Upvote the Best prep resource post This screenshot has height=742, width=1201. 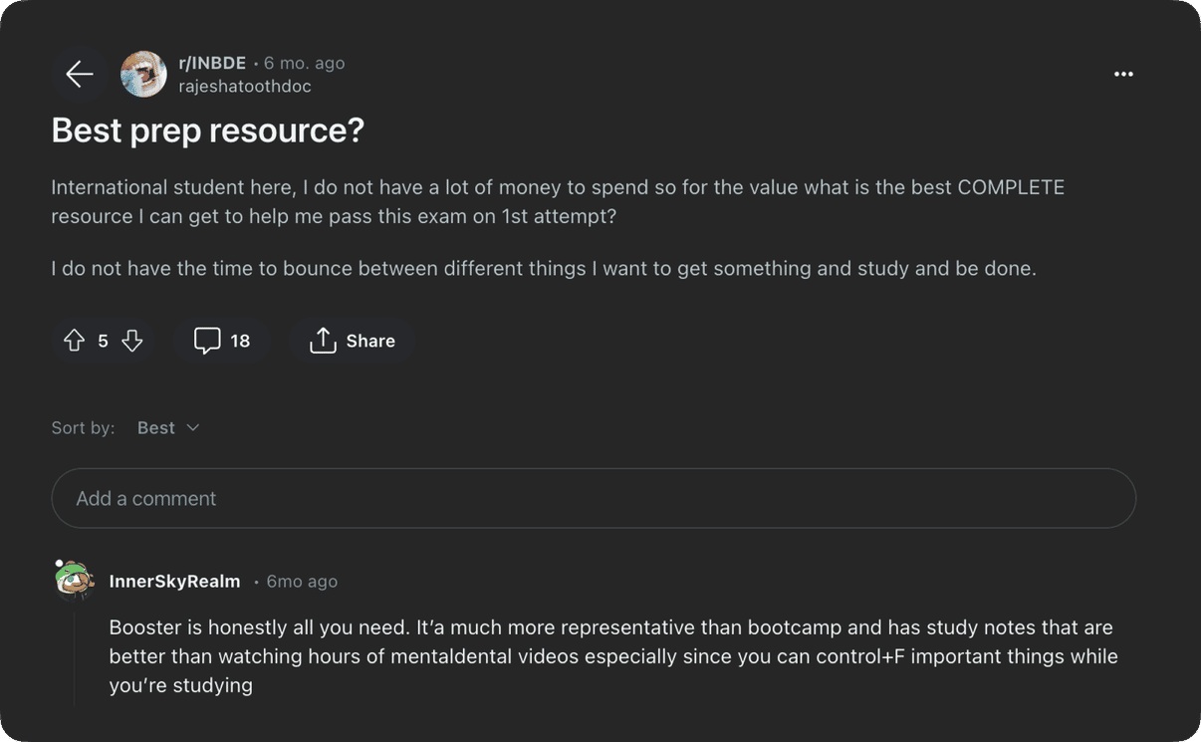[x=75, y=341]
